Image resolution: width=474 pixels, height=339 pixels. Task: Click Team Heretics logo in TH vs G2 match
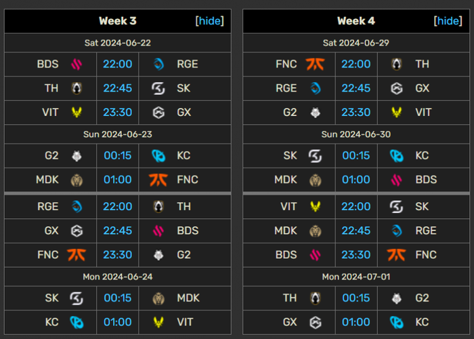316,298
